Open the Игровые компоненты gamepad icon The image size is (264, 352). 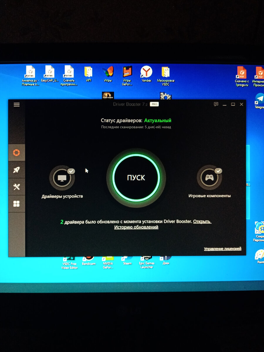[209, 177]
